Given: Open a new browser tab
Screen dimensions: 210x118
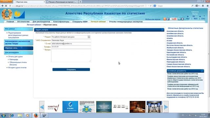Looking at the screenshot, I should coord(80,2).
